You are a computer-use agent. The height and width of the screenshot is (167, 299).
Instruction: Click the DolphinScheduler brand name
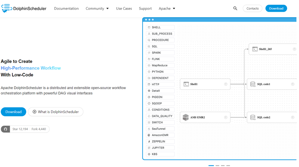pos(30,9)
